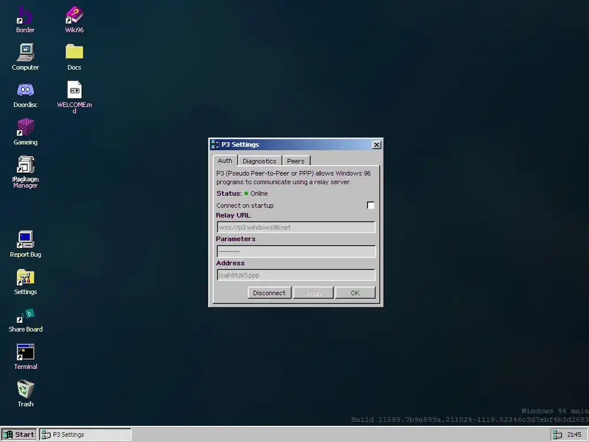Open the Start menu

(19, 435)
